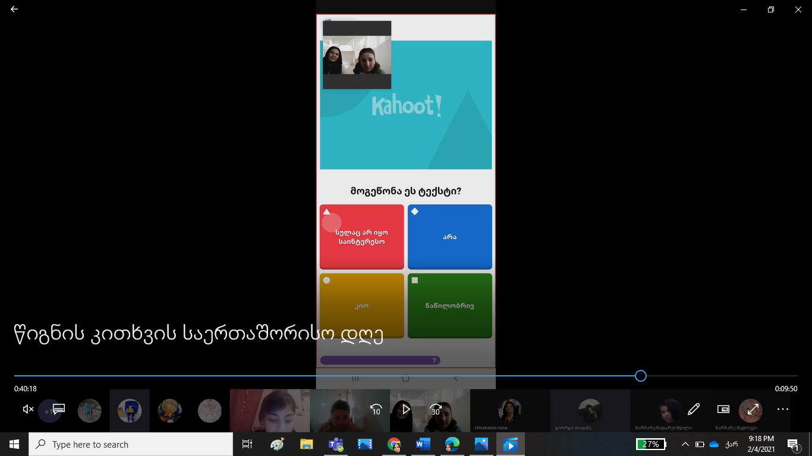
Task: Open File Explorer from the taskbar
Action: coord(306,444)
